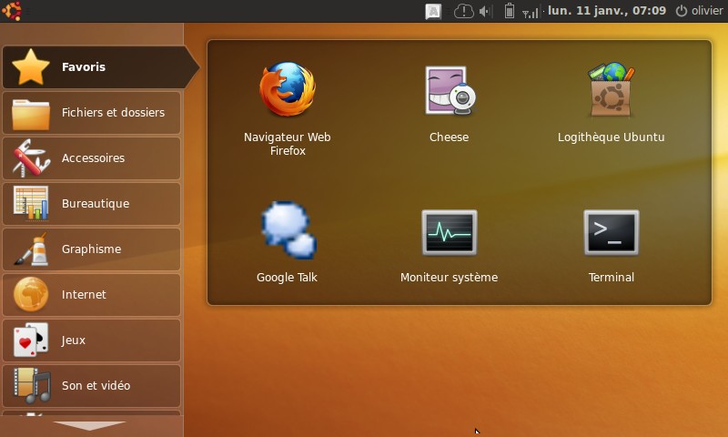Open the Jeux category
Screen dimensions: 728x437
point(92,340)
